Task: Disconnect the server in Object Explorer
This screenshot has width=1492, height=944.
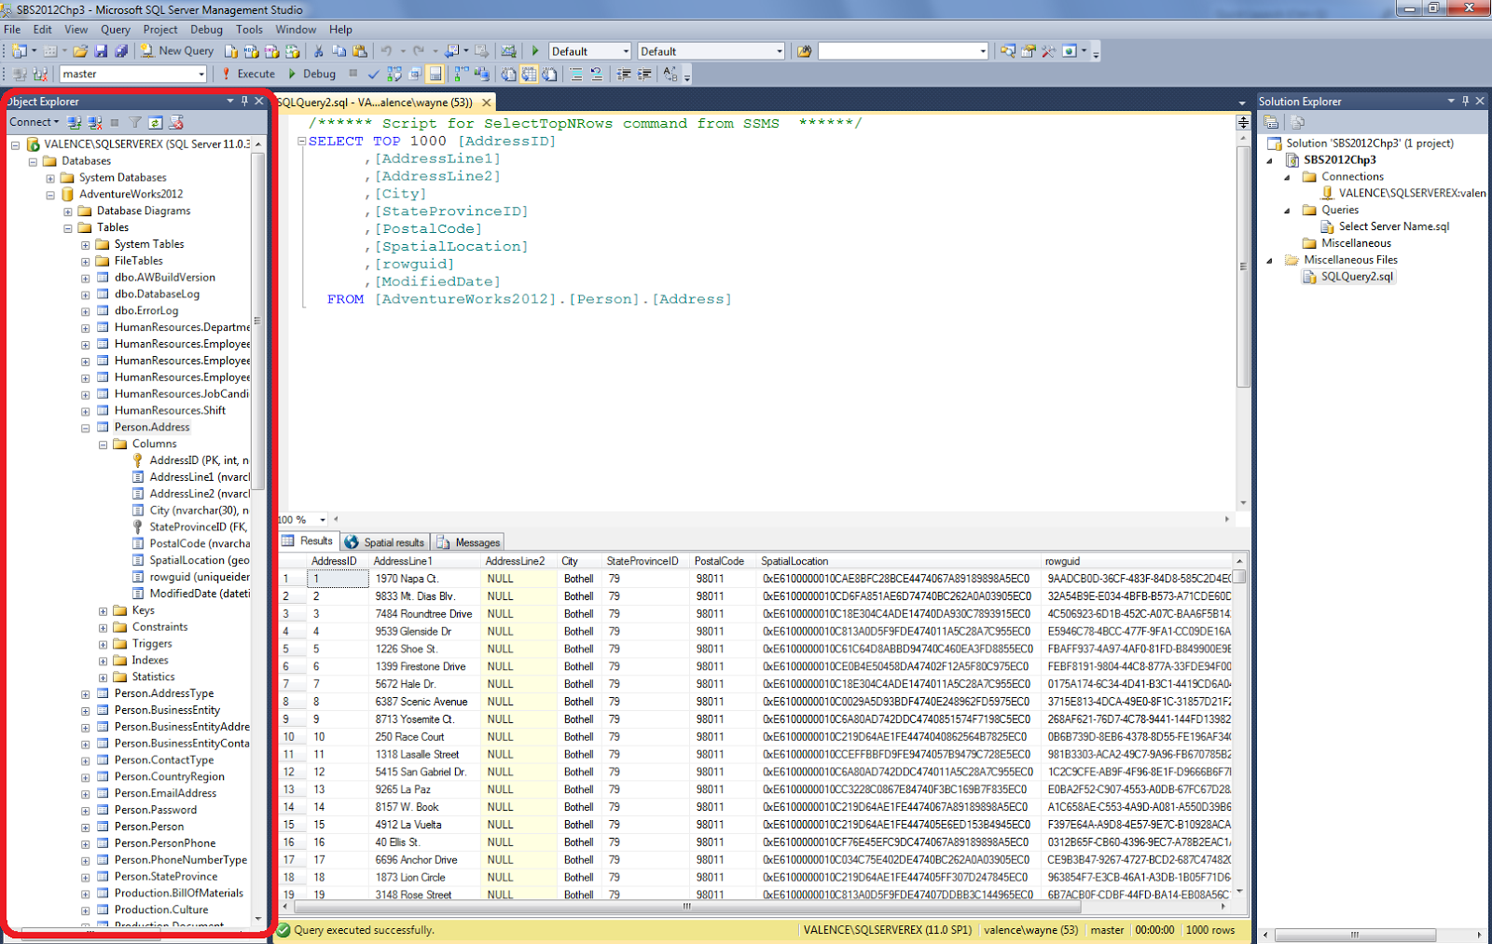Action: pos(95,122)
